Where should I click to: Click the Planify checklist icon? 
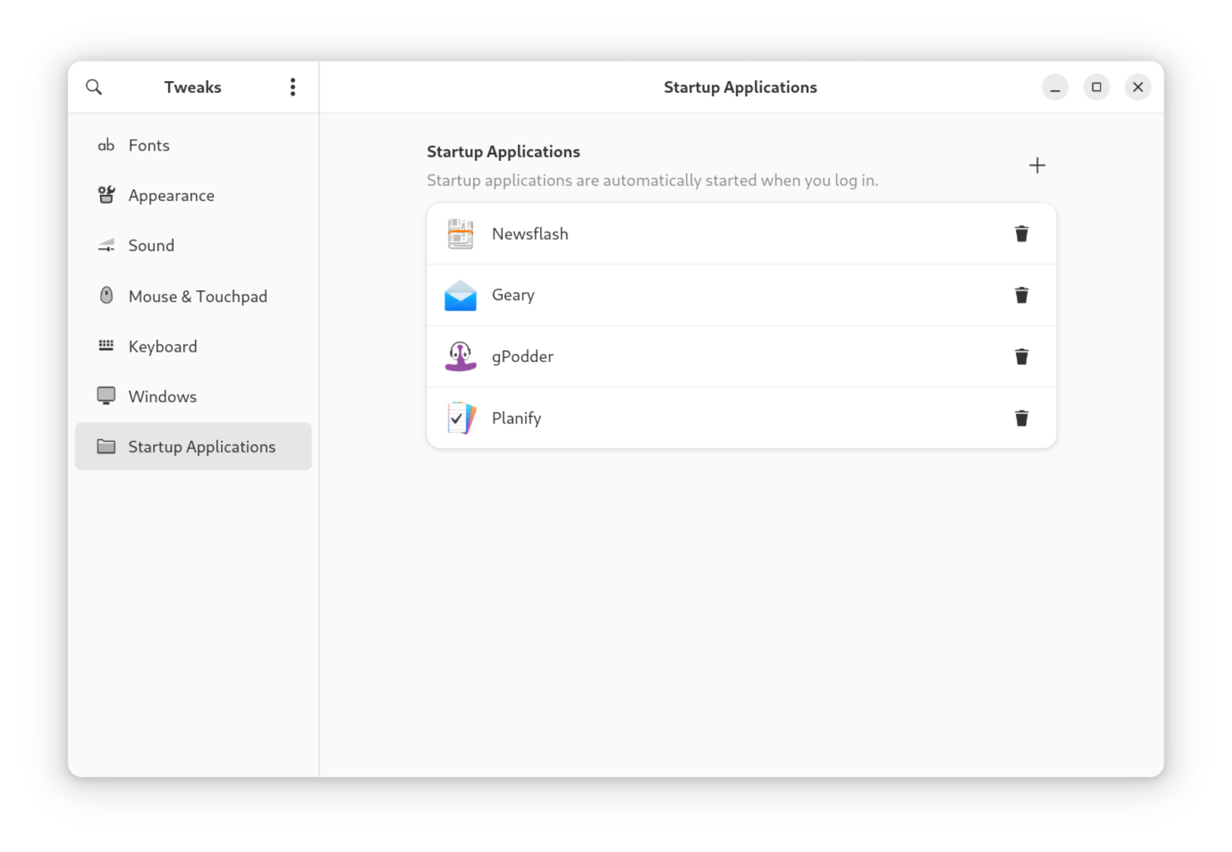(460, 418)
